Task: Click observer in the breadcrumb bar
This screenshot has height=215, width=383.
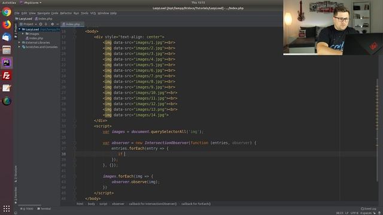Action: [118, 204]
